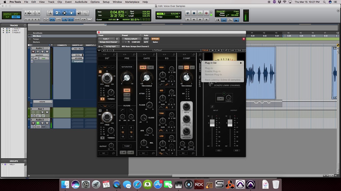Click Return to Zero transport button
The width and height of the screenshot is (341, 191).
[x=188, y=20]
